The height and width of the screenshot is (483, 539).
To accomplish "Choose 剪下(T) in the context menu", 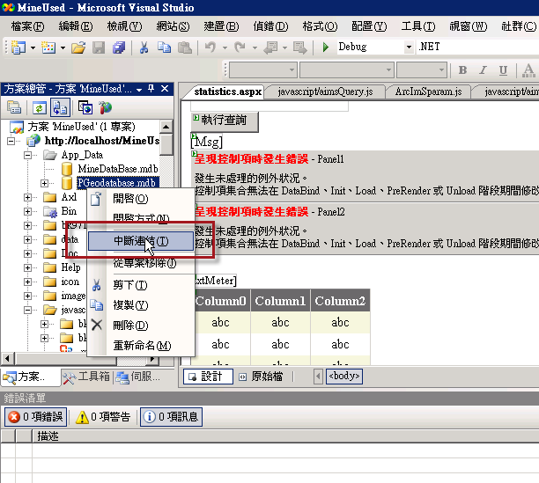I will (x=141, y=285).
